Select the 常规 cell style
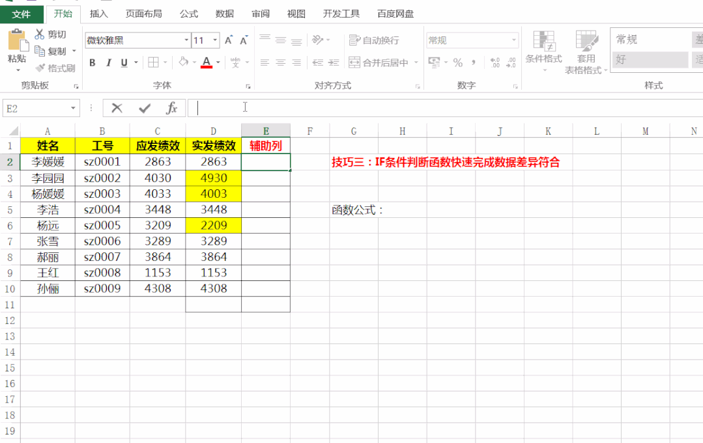This screenshot has width=703, height=443. 650,40
